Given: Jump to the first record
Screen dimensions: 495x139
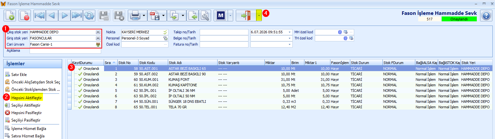Looking at the screenshot, I should pyautogui.click(x=39, y=15).
